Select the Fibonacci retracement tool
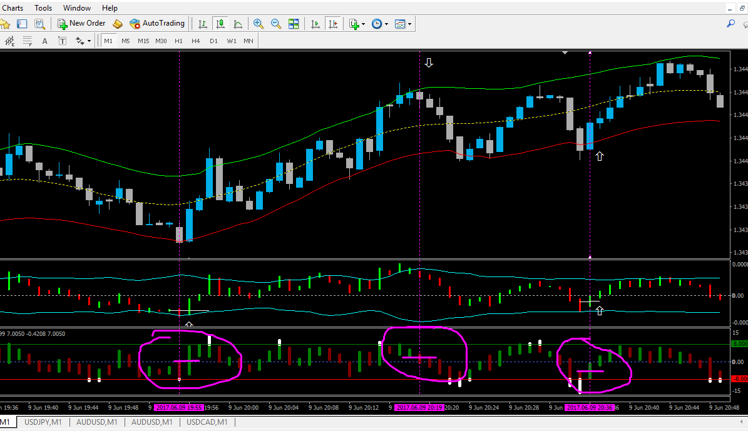Viewport: 748px width, 431px height. (27, 41)
